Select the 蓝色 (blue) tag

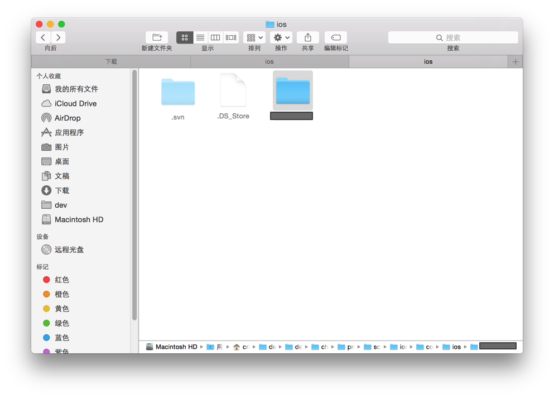click(x=56, y=338)
